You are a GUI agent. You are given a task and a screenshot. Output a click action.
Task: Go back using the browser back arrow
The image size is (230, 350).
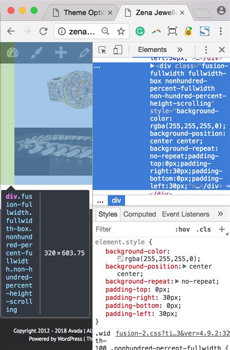coord(11,31)
